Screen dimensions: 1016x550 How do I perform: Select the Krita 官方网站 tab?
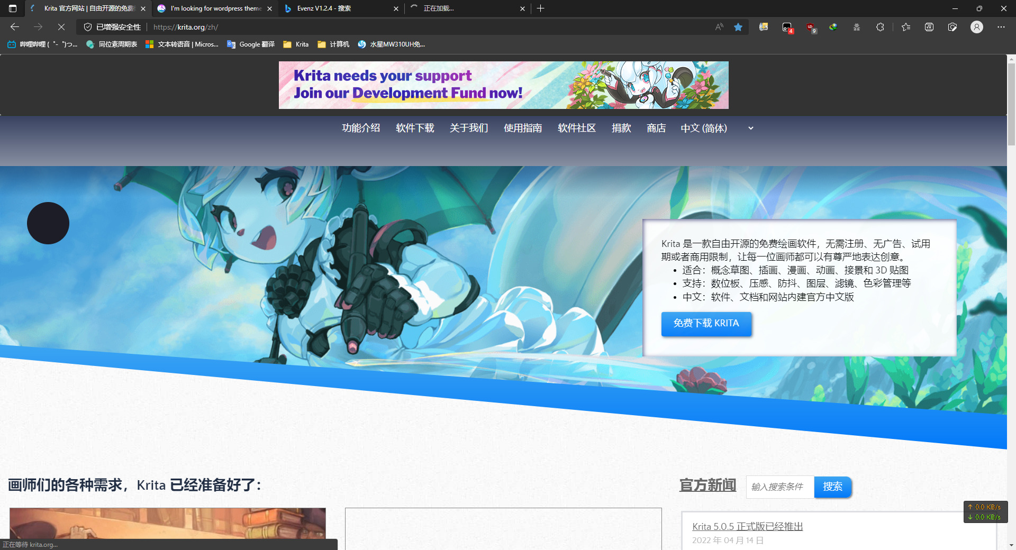pos(88,8)
